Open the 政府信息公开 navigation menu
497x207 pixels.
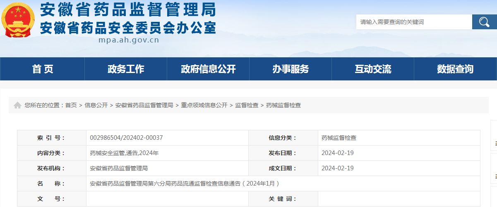pos(208,69)
